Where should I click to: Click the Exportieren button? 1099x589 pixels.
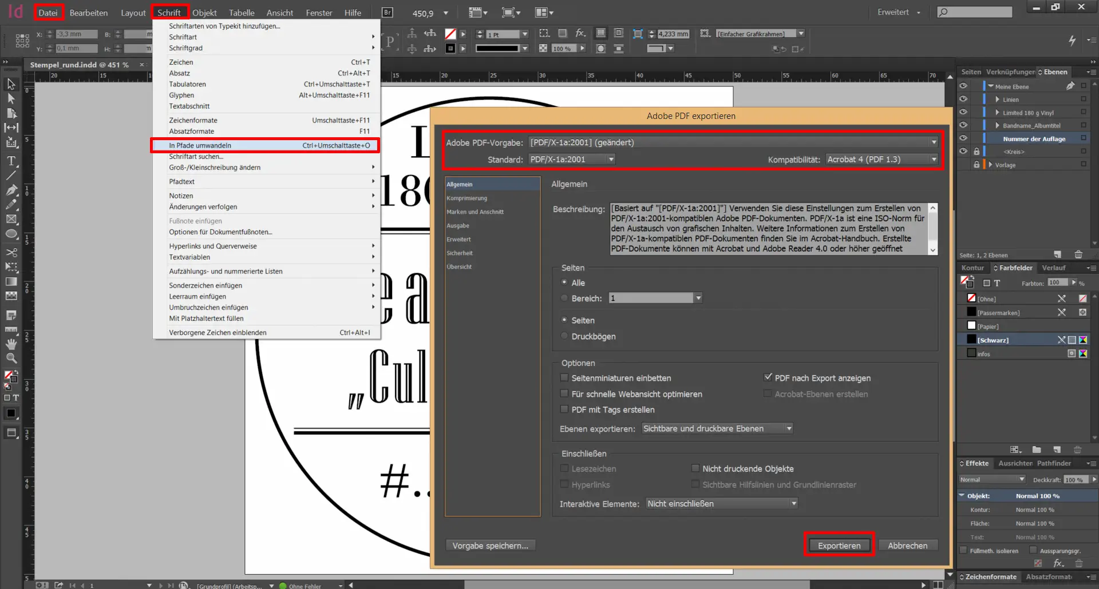839,546
